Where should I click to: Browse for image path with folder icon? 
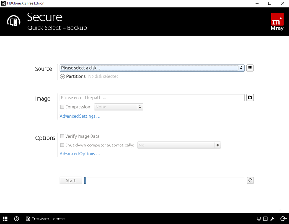(250, 98)
